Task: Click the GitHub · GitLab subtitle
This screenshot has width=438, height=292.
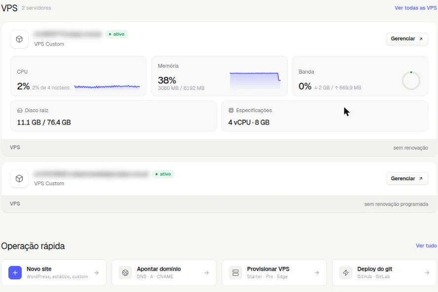Action: coord(373,277)
